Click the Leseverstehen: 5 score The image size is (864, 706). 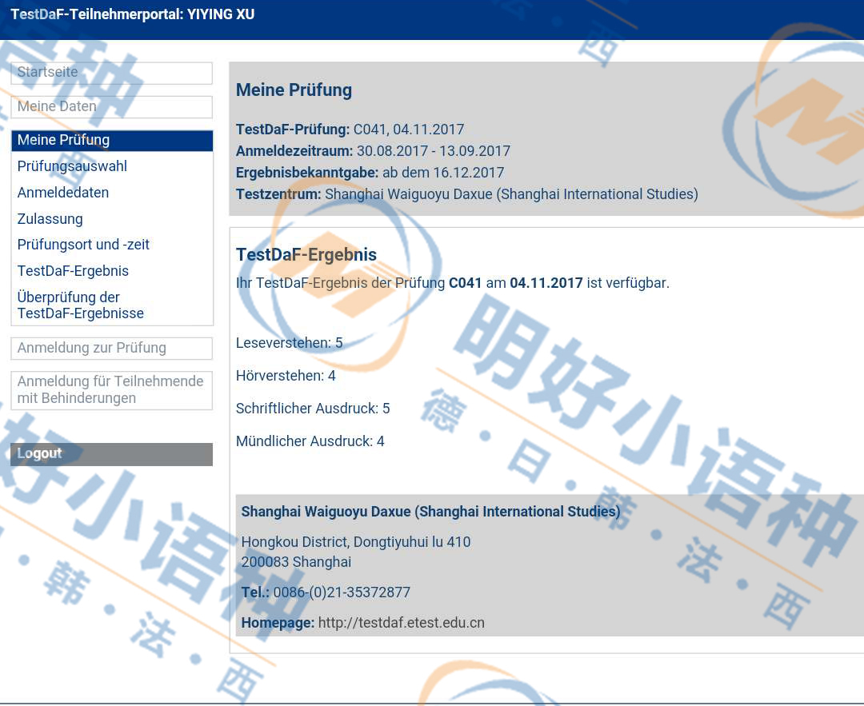(290, 343)
